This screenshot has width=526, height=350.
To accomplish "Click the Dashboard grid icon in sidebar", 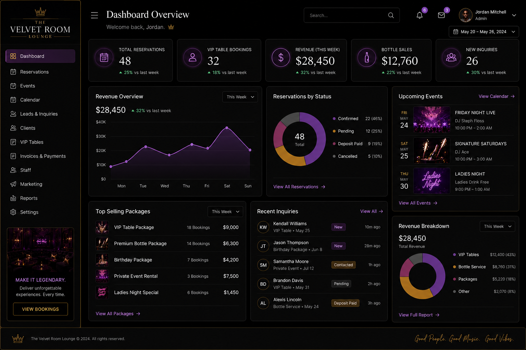I will [x=13, y=56].
